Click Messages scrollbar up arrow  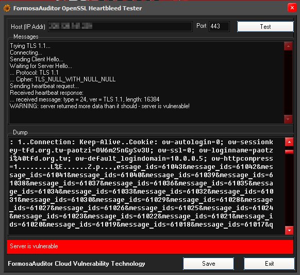tap(288, 46)
